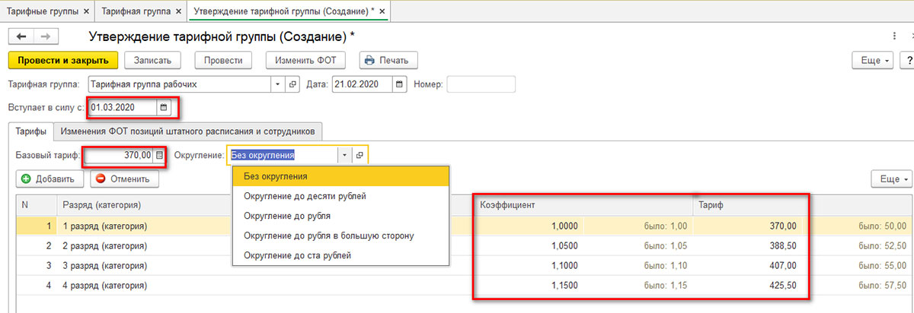Choose Округление до рубля в большую сторону
The height and width of the screenshot is (313, 914).
pos(328,236)
